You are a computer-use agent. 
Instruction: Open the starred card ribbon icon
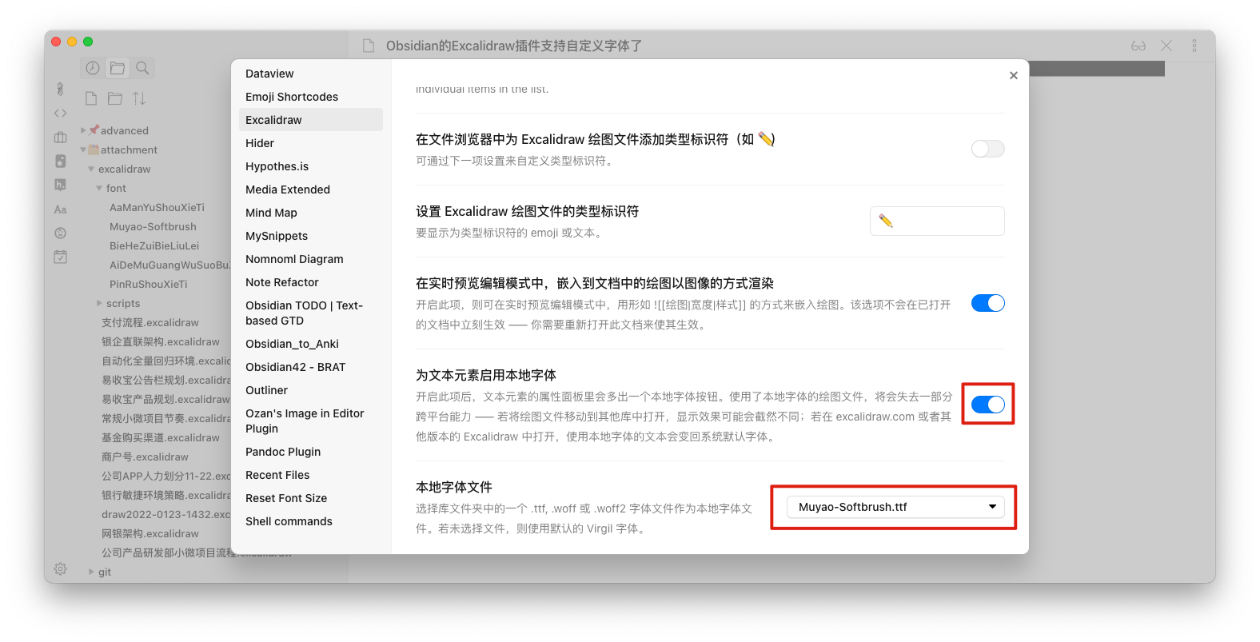60,161
